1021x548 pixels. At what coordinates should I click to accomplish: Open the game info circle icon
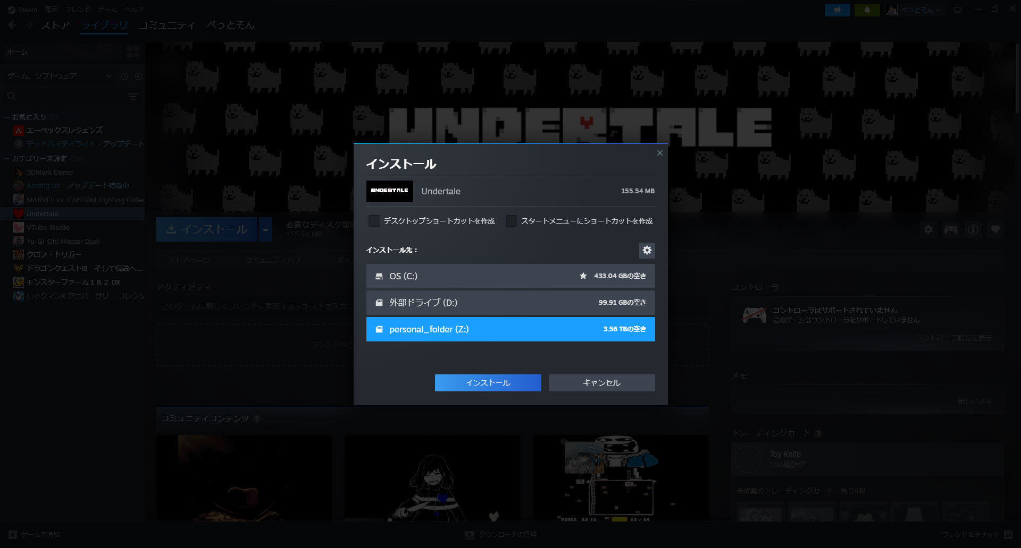[973, 229]
